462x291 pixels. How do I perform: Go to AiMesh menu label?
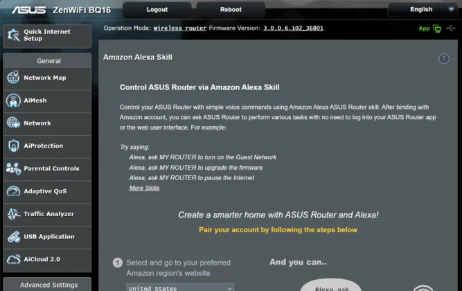click(35, 100)
